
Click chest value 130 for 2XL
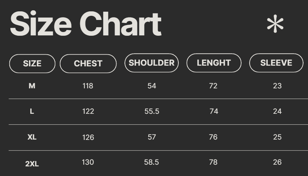tap(88, 162)
